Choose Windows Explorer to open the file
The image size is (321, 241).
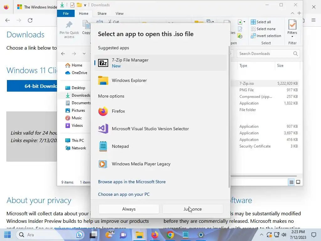160,80
